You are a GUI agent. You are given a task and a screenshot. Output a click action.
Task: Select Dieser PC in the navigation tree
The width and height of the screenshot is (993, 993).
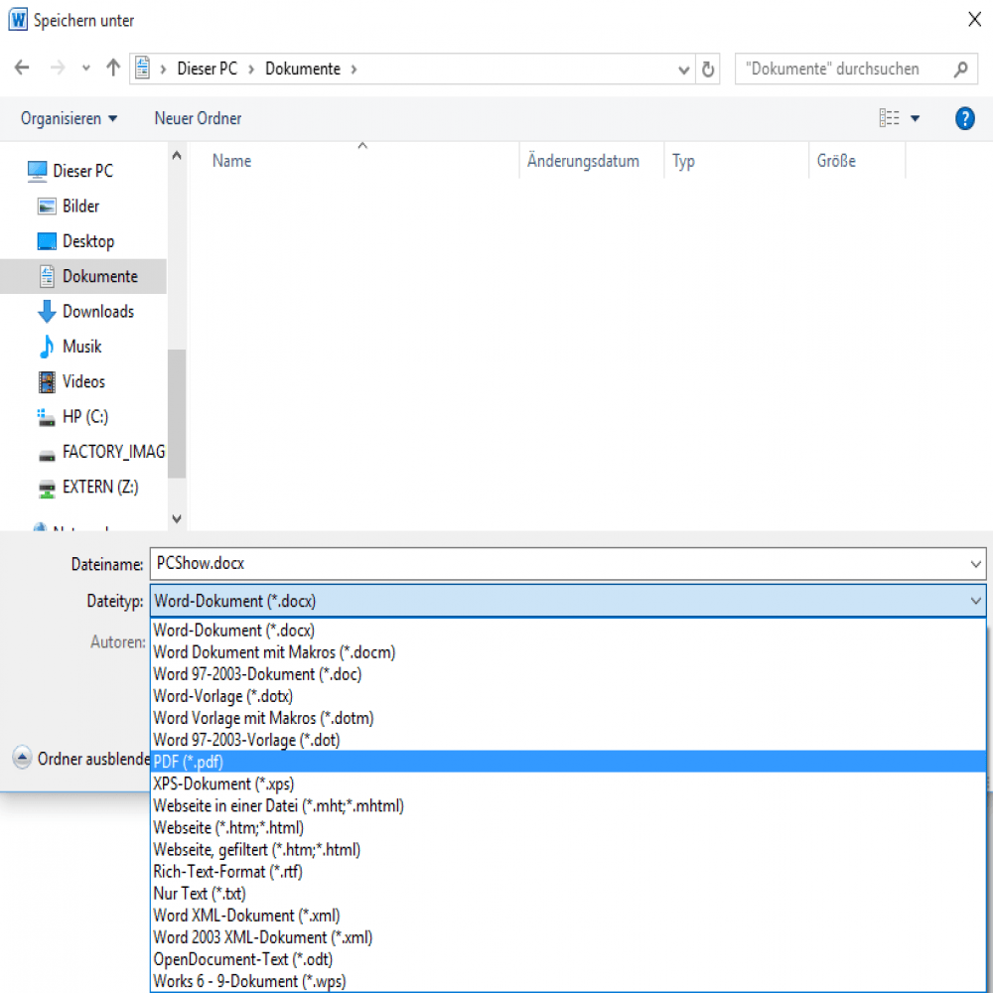[x=71, y=171]
